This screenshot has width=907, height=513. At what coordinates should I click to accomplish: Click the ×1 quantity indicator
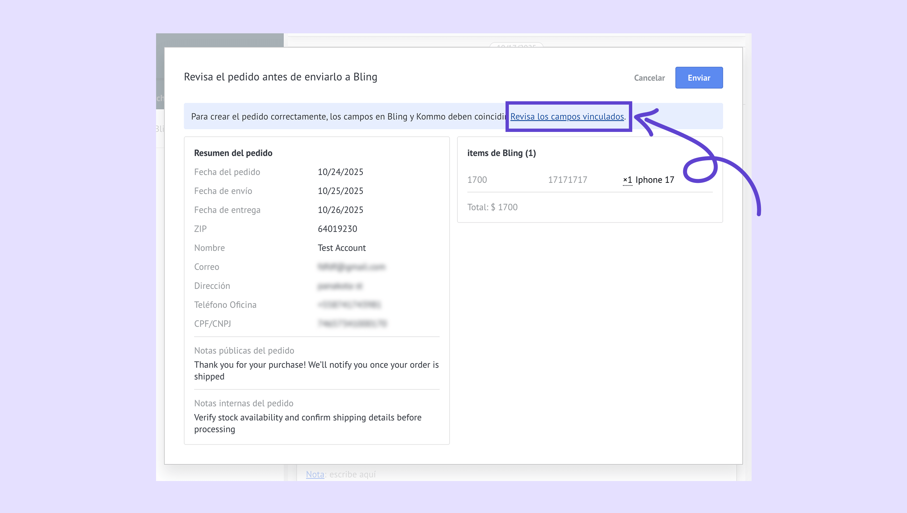pos(627,180)
